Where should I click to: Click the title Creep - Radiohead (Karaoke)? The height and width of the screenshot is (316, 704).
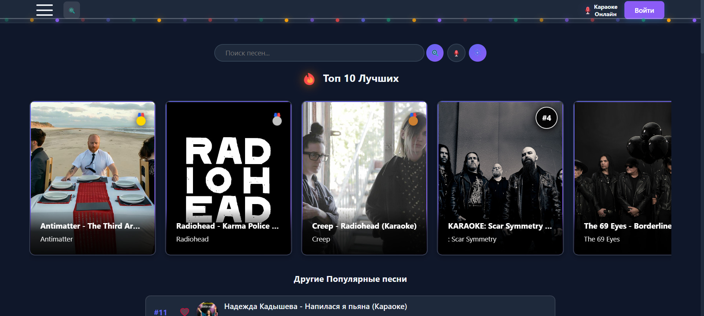tap(364, 226)
